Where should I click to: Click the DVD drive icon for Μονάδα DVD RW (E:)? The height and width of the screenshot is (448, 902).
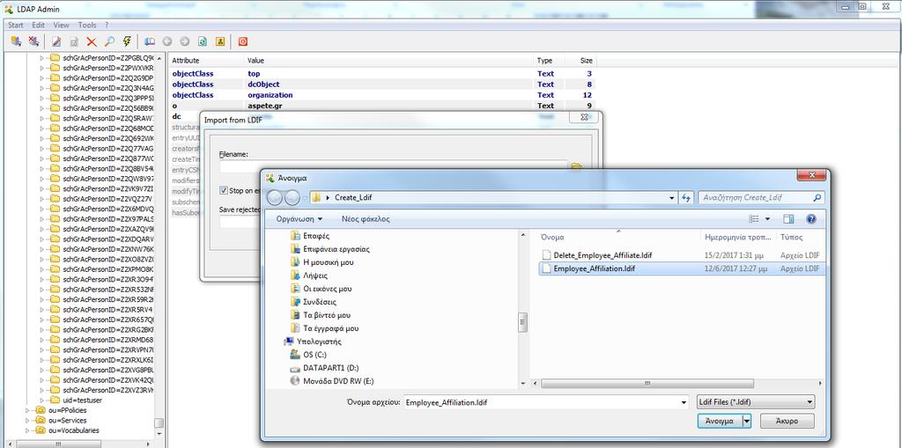point(295,381)
